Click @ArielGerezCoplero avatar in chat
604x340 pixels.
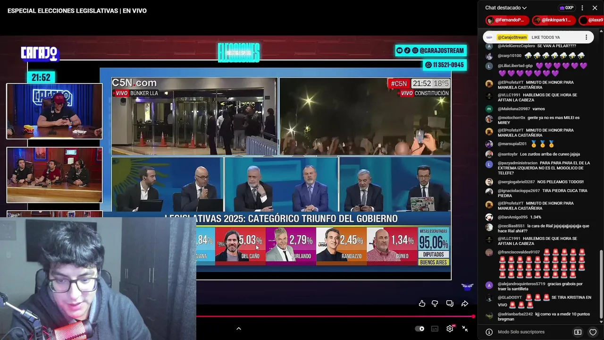coord(489,46)
